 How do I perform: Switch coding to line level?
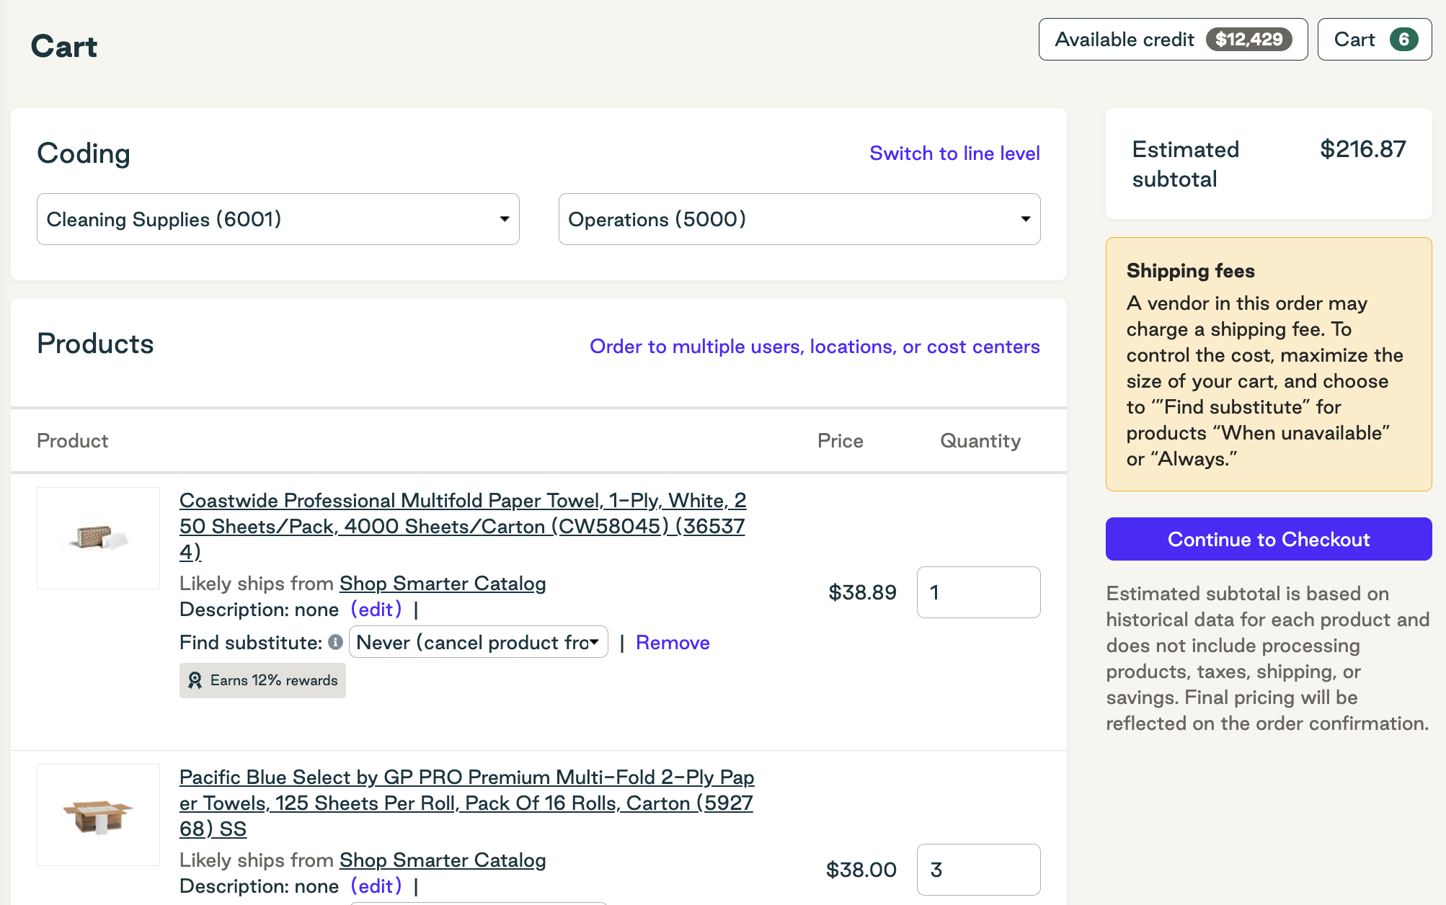(x=954, y=153)
